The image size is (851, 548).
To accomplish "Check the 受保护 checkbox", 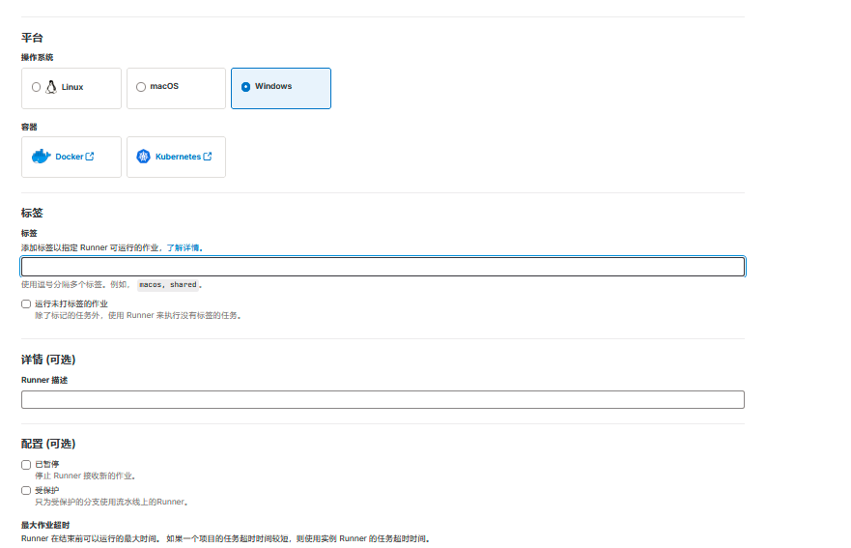I will 26,490.
